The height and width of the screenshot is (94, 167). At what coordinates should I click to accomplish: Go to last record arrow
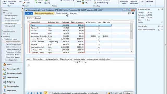click(x=41, y=93)
